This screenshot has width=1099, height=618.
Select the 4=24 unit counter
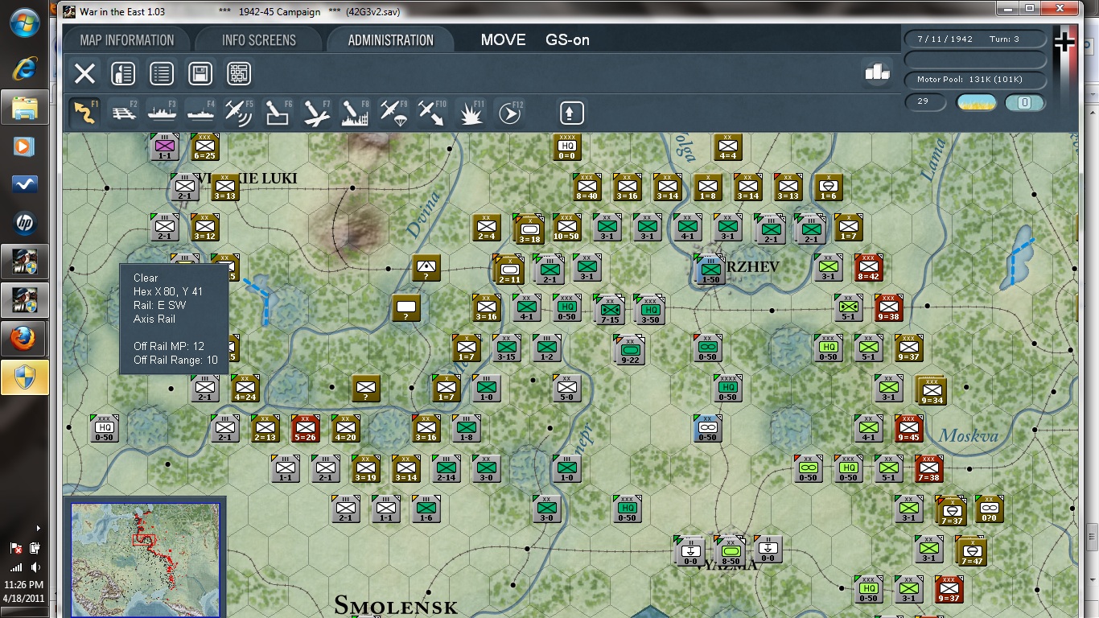(x=245, y=388)
